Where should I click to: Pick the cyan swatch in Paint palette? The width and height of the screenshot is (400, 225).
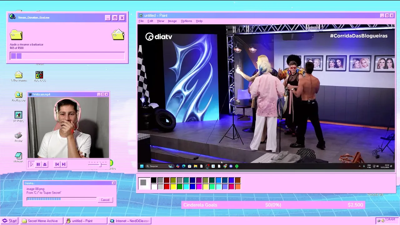(186, 187)
